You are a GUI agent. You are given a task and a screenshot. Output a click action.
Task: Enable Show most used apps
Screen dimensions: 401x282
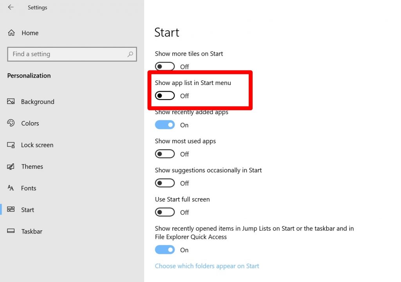[164, 154]
